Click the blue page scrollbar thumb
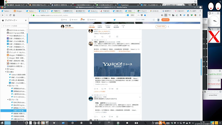The image size is (222, 125). pyautogui.click(x=201, y=67)
